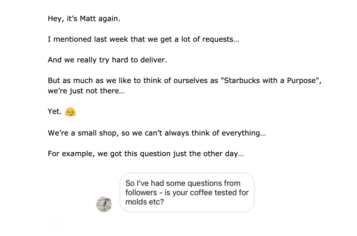Screen dimensions: 357x236
Task: Click 'coffee tested for' text in bubble
Action: point(219,192)
